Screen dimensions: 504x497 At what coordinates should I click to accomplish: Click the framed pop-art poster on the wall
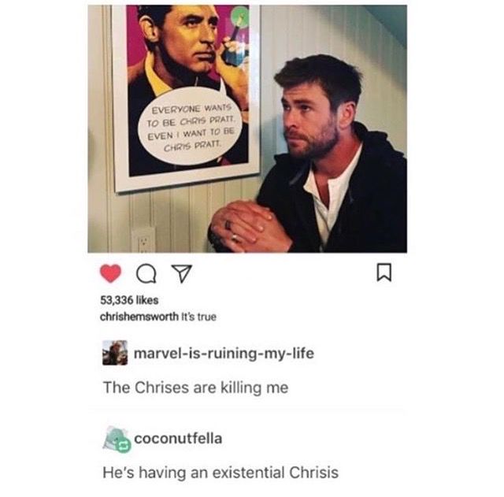tap(186, 96)
